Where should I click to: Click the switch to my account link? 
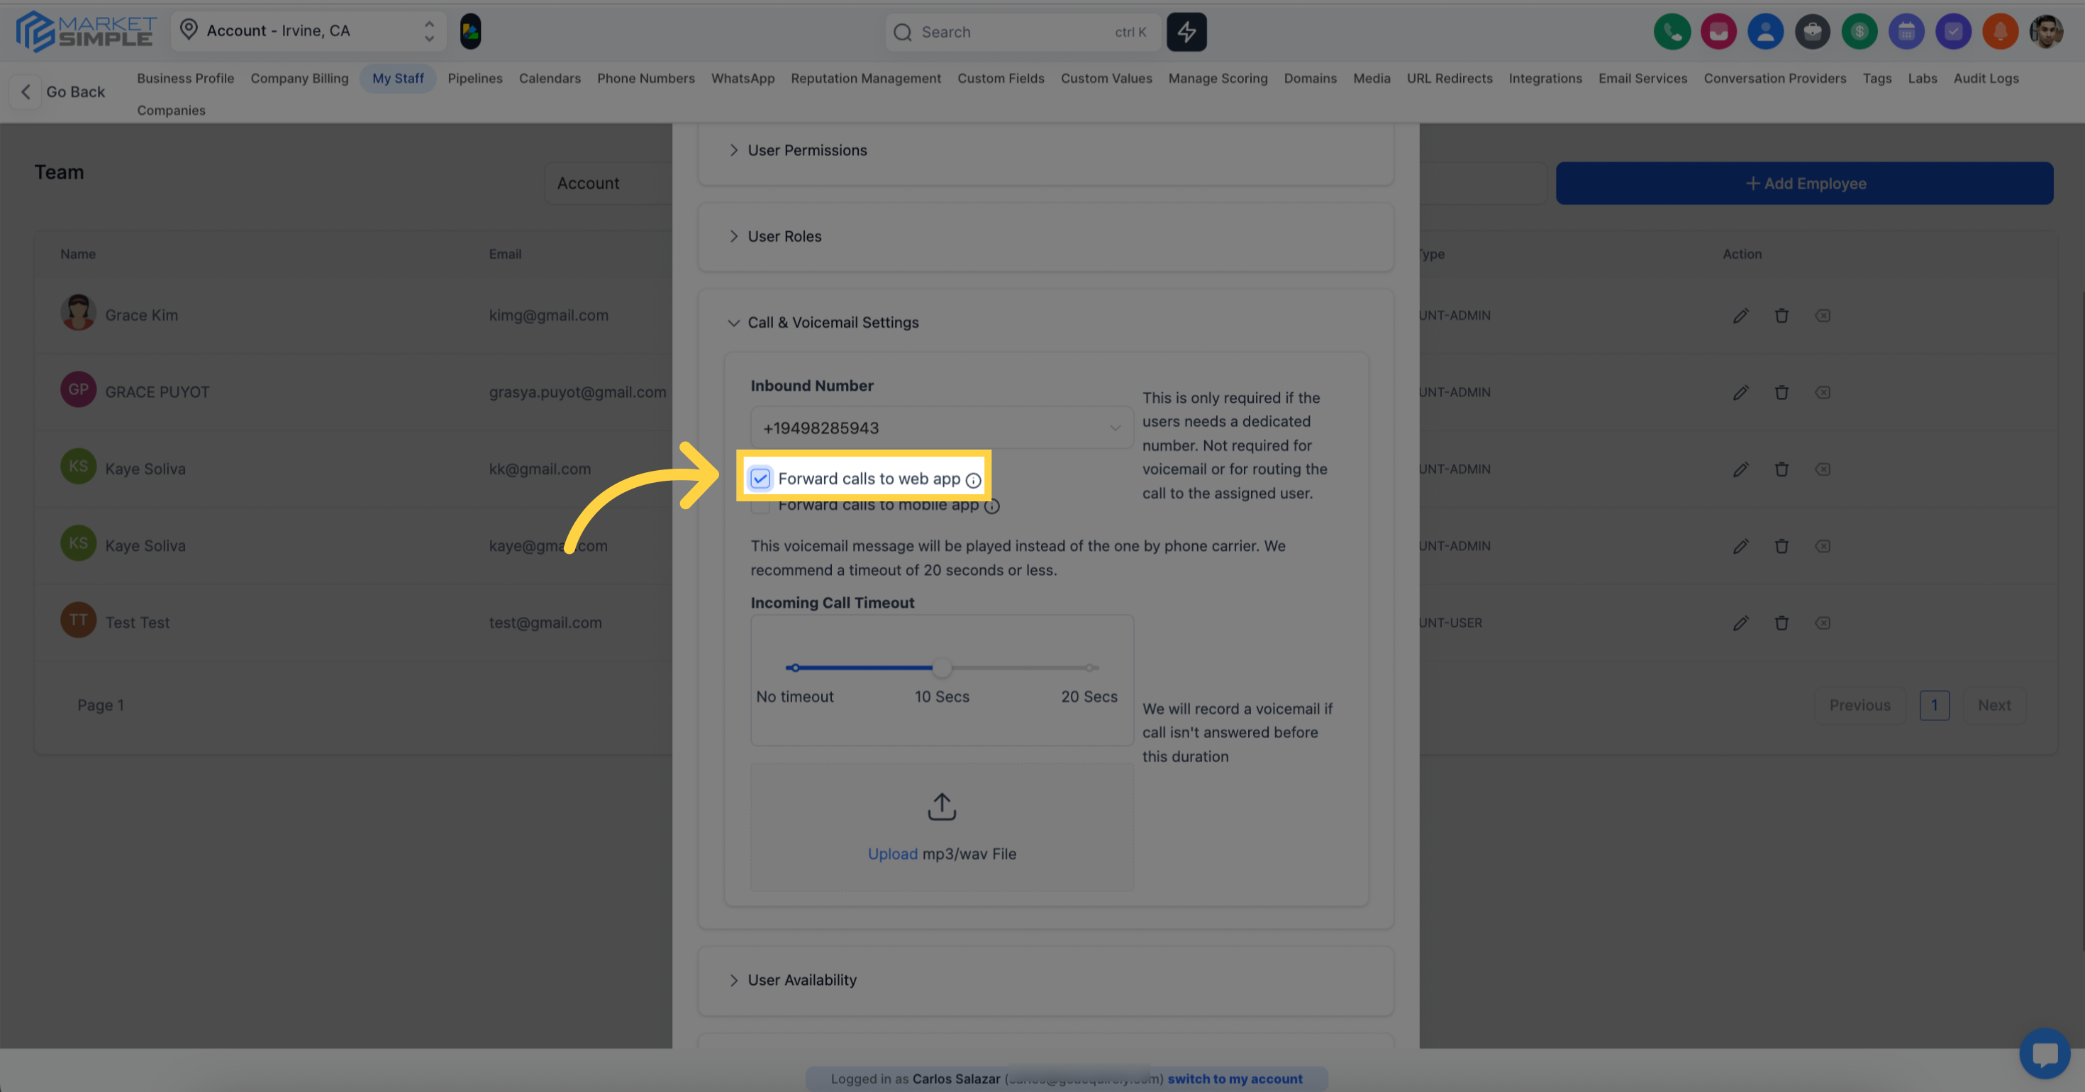coord(1234,1079)
